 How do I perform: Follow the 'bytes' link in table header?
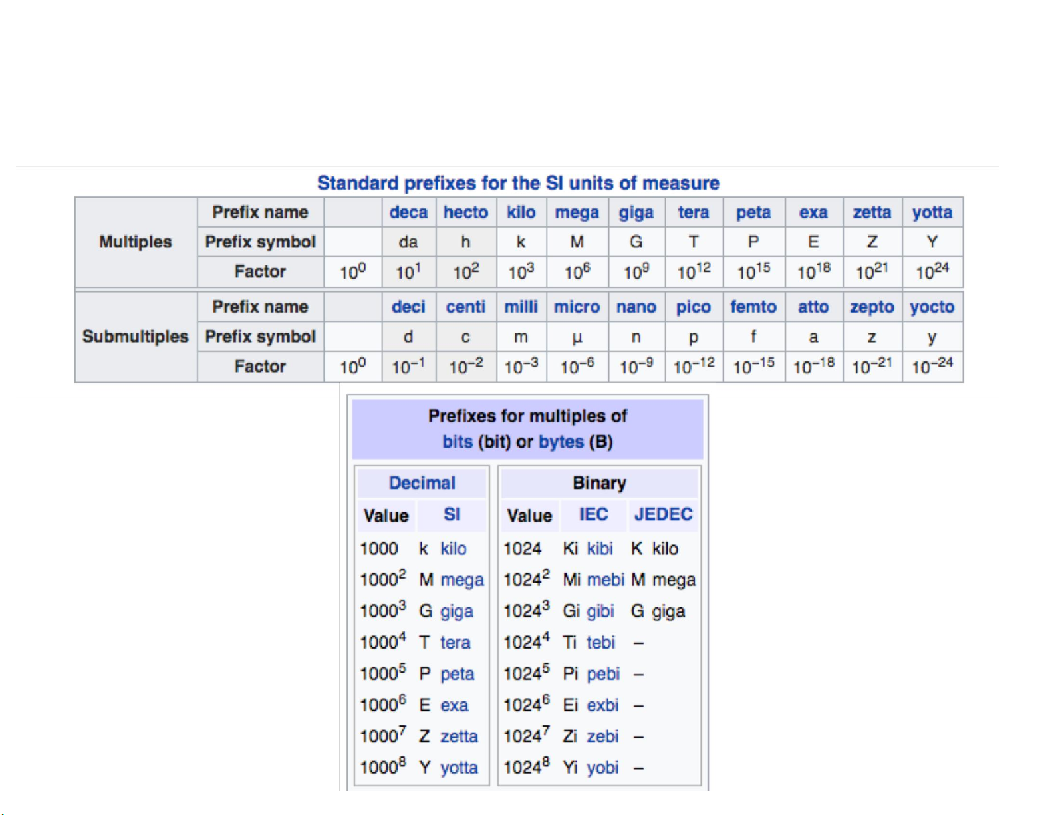click(x=561, y=442)
